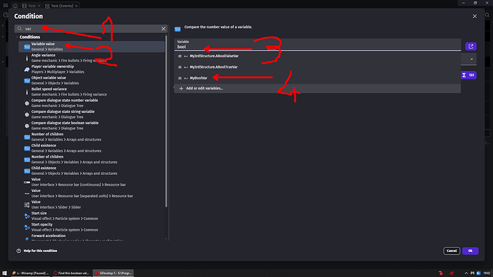Click the Cancel button
The height and width of the screenshot is (277, 493).
point(452,251)
